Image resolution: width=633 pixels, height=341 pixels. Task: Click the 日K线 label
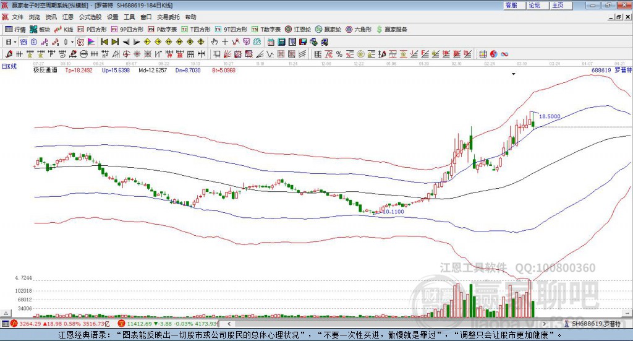[9, 66]
